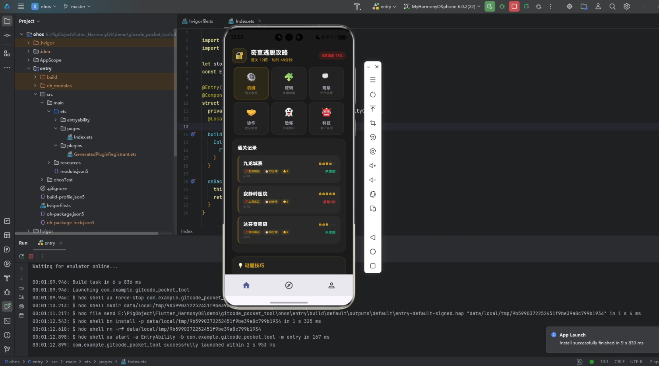The width and height of the screenshot is (659, 366).
Task: Select the 协作 category card
Action: click(251, 118)
